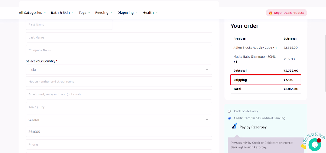Screen dimensions: 326x153
Task: Open Super Deals Product button
Action: 286,13
